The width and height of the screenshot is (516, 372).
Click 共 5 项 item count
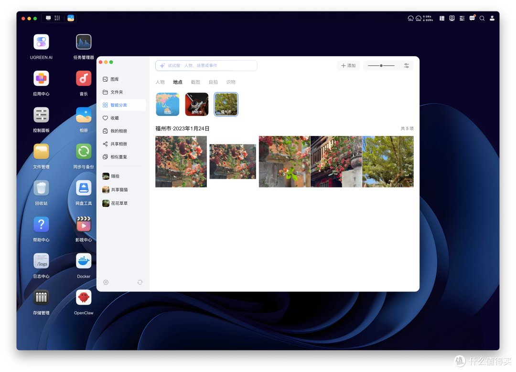click(x=407, y=128)
